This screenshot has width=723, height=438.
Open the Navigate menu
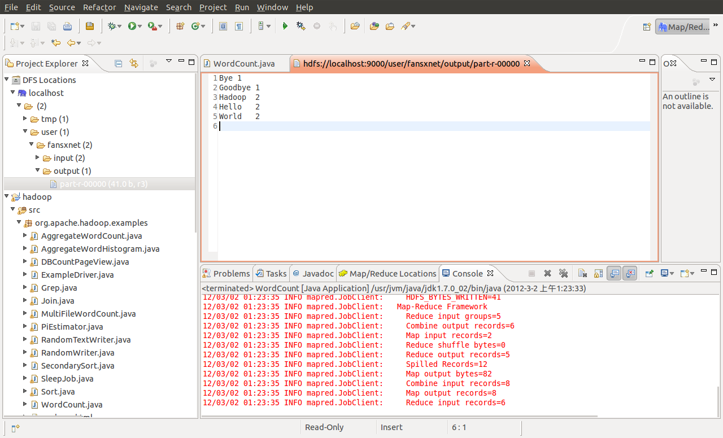[141, 7]
